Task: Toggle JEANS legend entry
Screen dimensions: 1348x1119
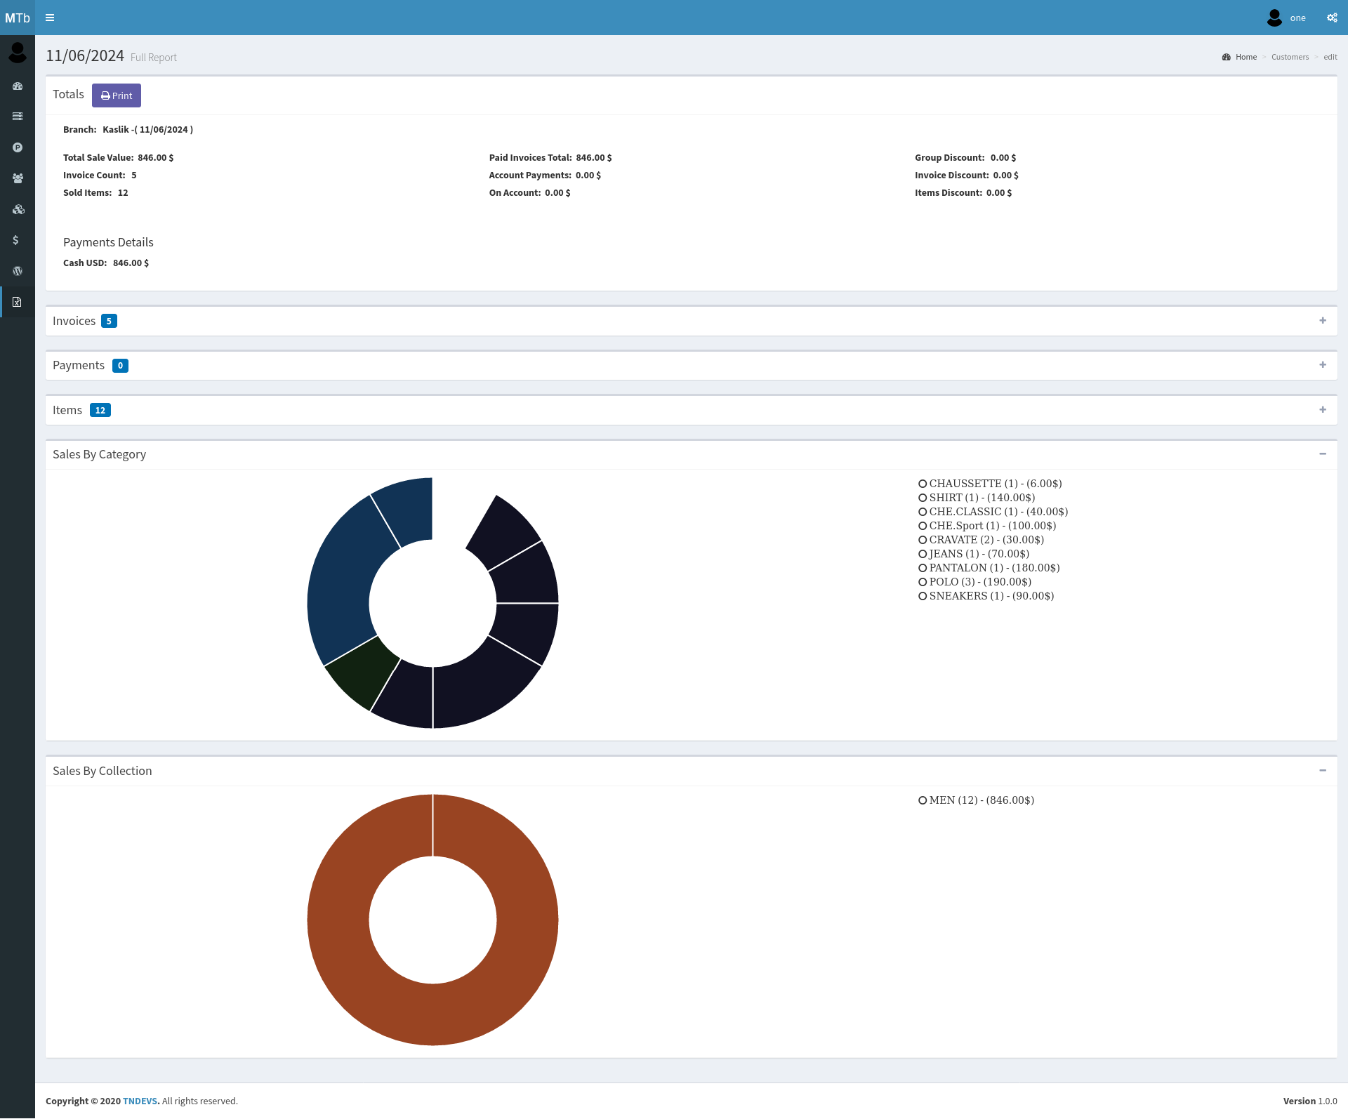Action: click(974, 554)
